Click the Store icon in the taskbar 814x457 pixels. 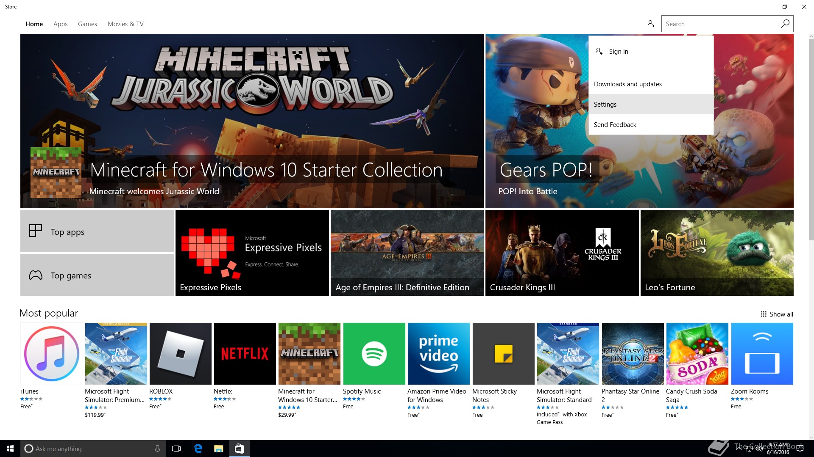[240, 449]
